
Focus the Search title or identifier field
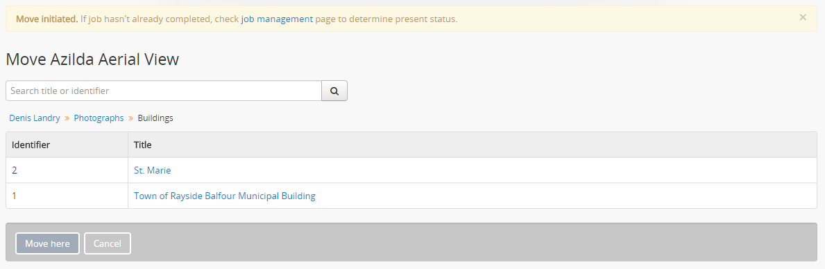click(x=164, y=91)
